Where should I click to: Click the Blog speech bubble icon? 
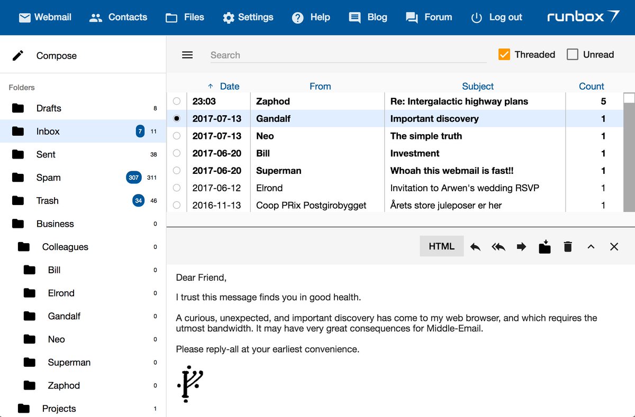tap(355, 17)
